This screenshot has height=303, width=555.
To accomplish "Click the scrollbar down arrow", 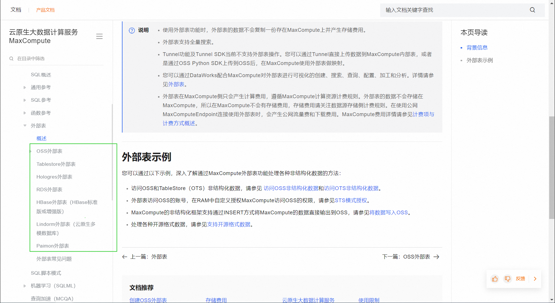I will click(x=552, y=300).
